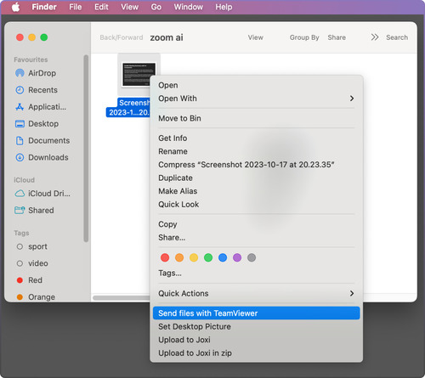Click the selected Screenshot file name label
This screenshot has width=425, height=378.
click(128, 108)
